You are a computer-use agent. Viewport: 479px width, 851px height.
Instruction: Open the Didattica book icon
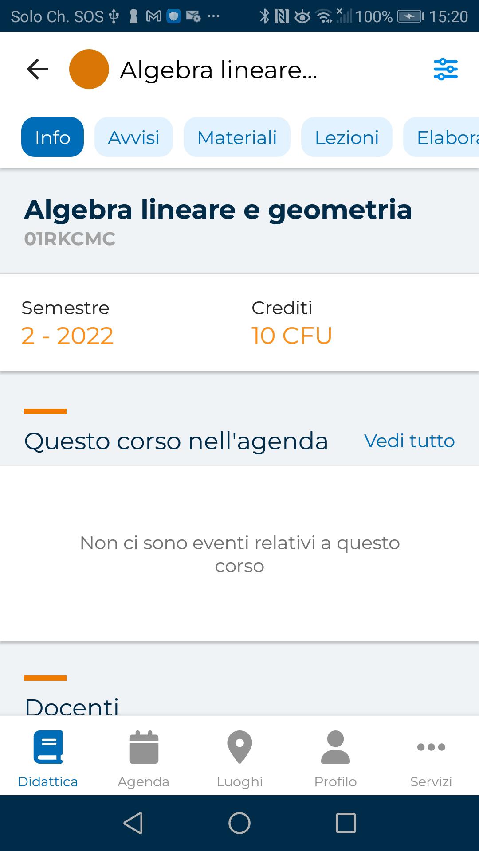[48, 747]
